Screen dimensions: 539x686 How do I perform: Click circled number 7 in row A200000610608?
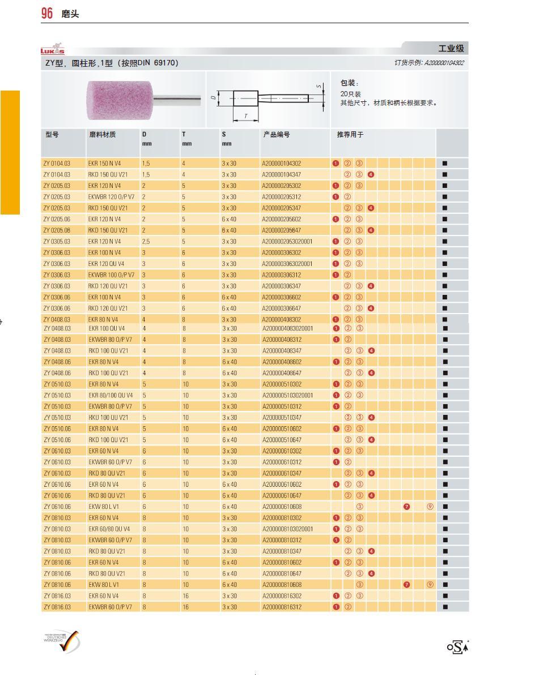[406, 507]
